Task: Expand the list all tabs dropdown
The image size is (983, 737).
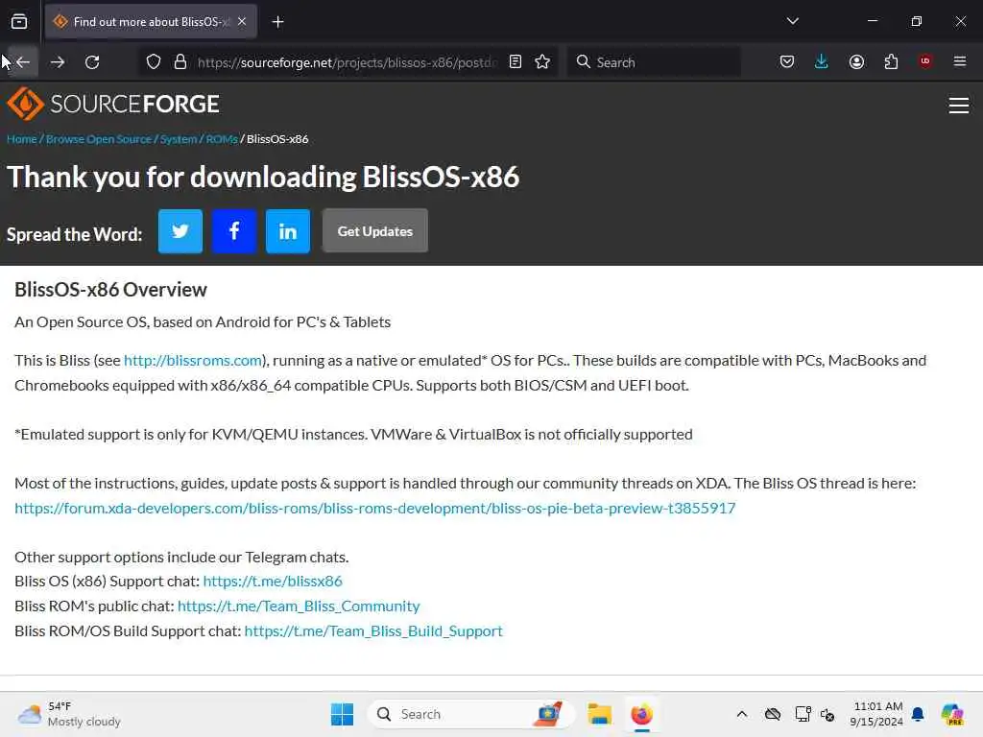Action: (x=793, y=21)
